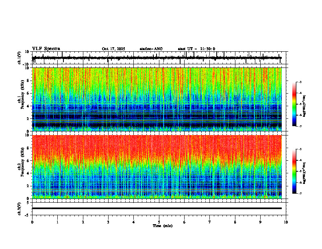
Task: Click the ch.2 color scale log(PSD) label
Action: tap(305, 173)
